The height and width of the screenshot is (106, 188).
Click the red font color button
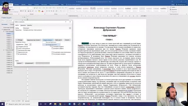[42, 11]
